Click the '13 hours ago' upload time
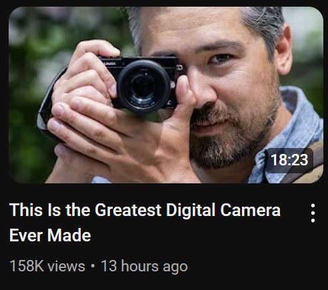The image size is (328, 290). click(144, 266)
